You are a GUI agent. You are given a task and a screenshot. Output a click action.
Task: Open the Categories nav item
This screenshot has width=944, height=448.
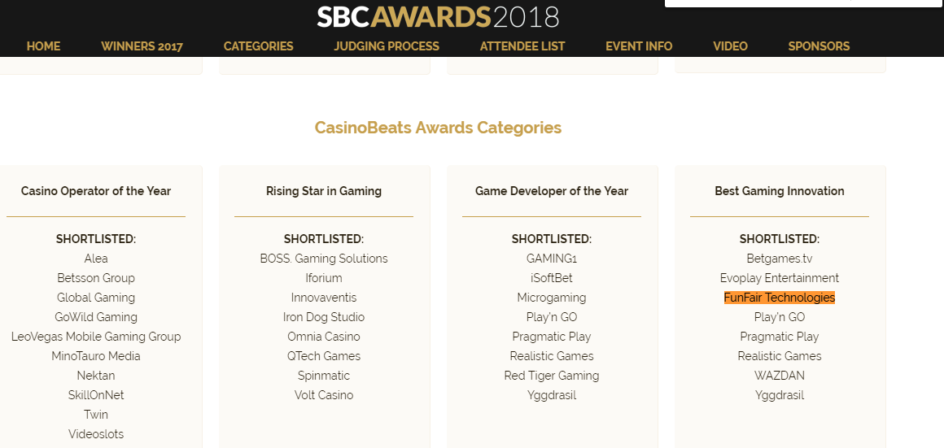(x=258, y=46)
